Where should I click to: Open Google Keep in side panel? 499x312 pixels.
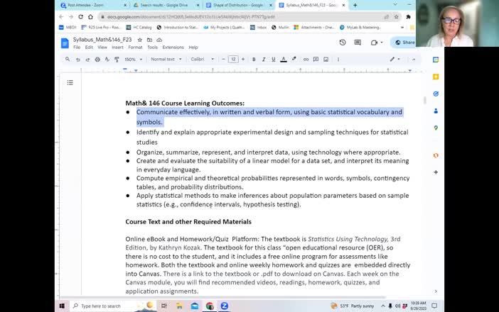click(x=436, y=77)
